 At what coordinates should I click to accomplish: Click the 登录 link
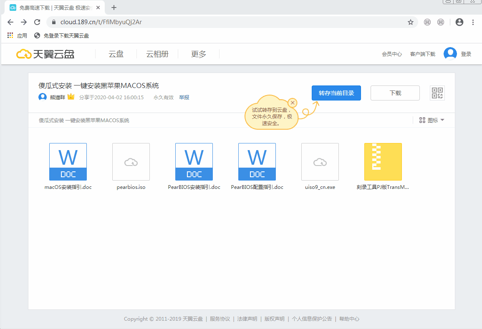(466, 54)
